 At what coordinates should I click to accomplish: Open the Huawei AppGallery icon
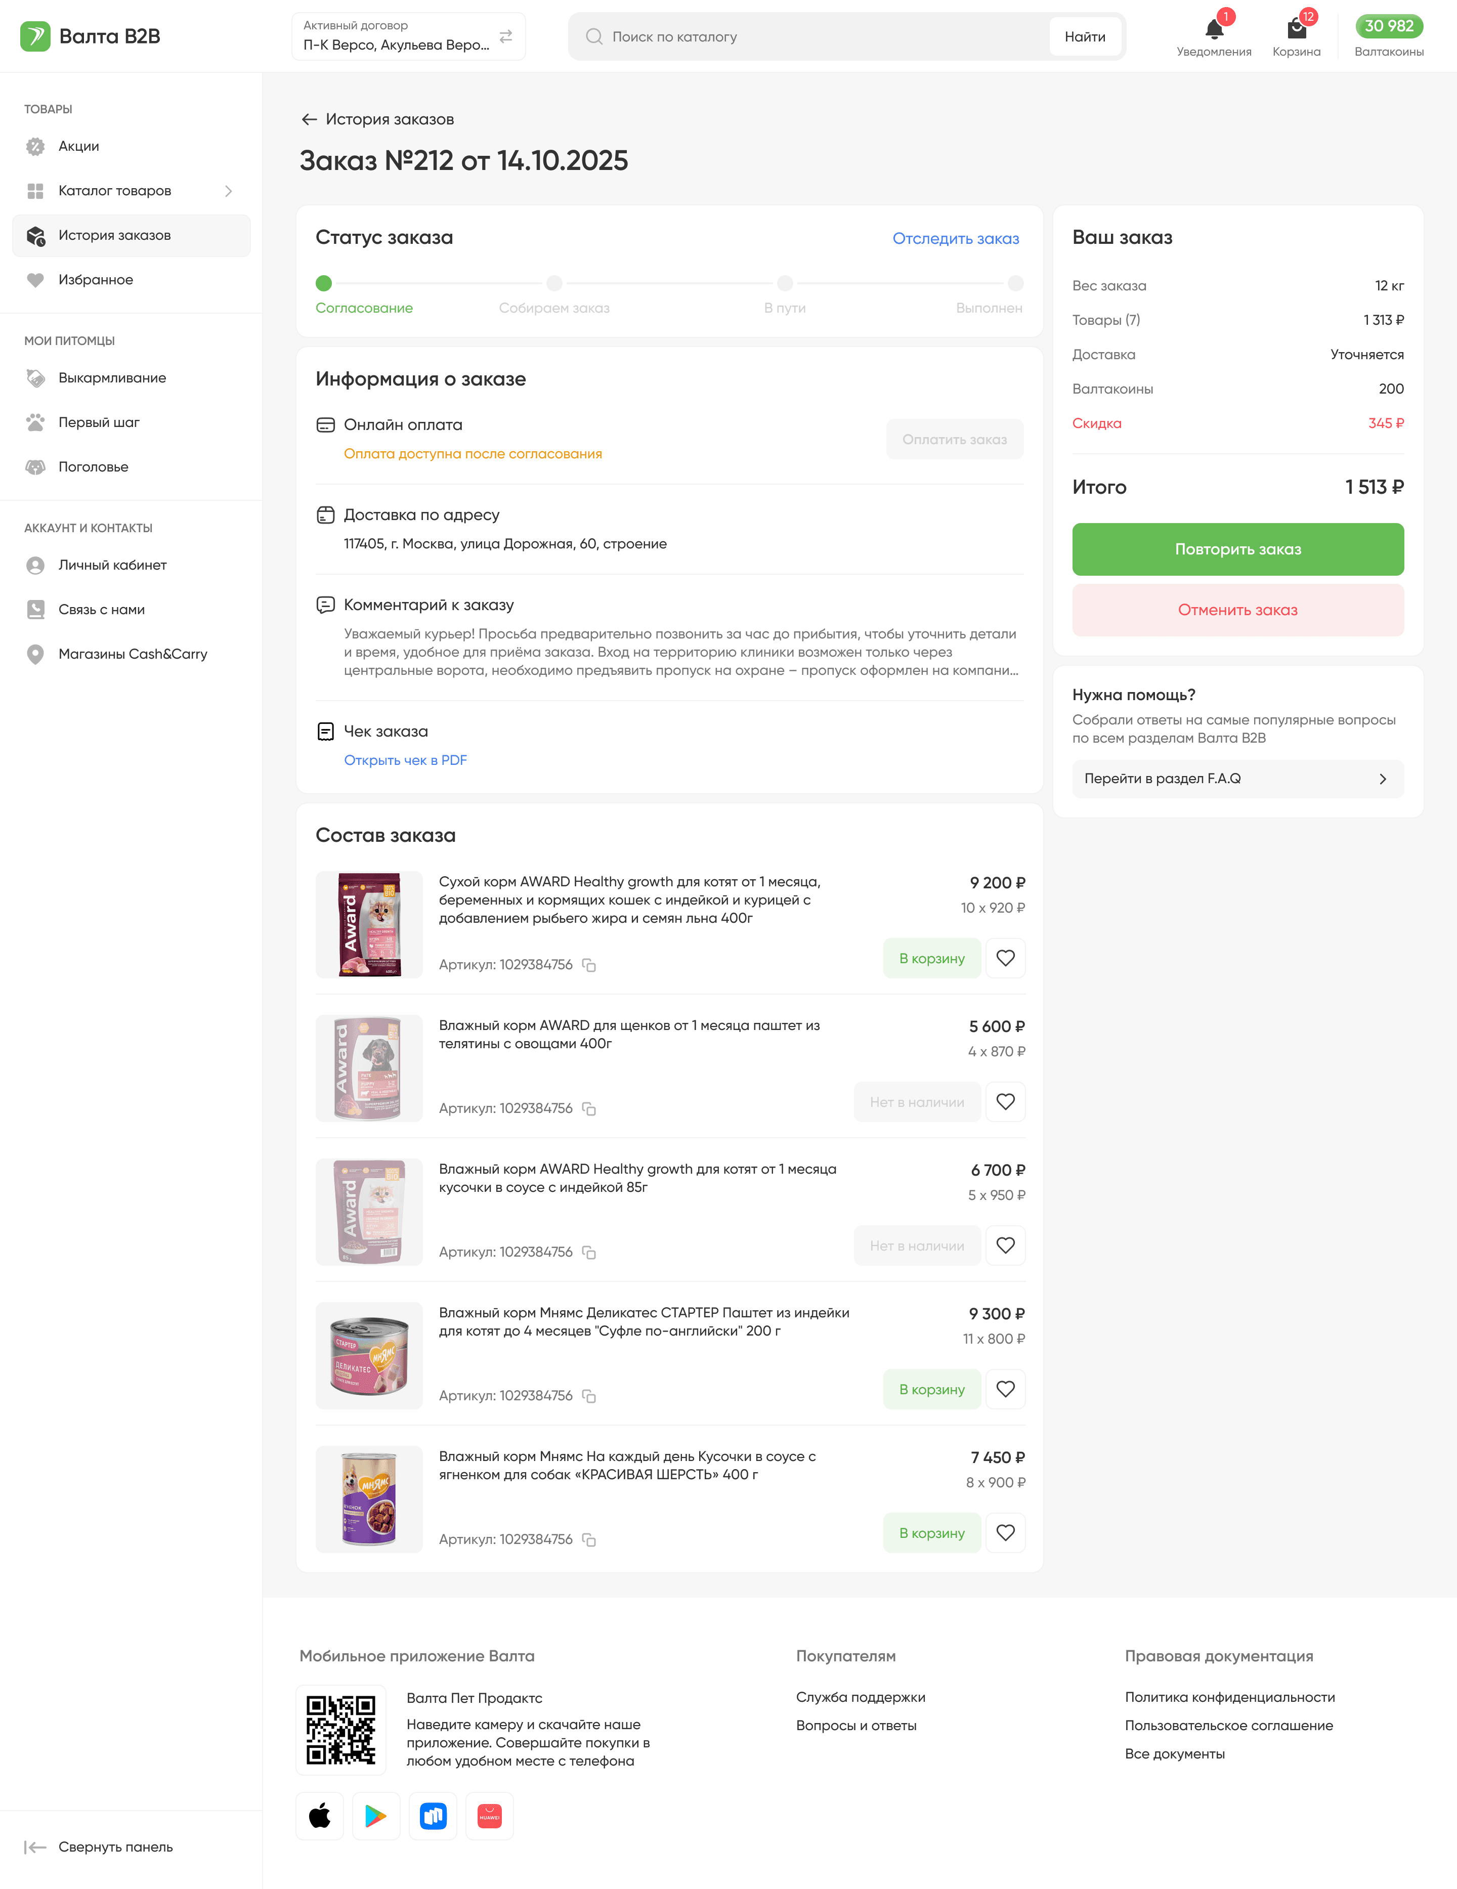pos(490,1816)
